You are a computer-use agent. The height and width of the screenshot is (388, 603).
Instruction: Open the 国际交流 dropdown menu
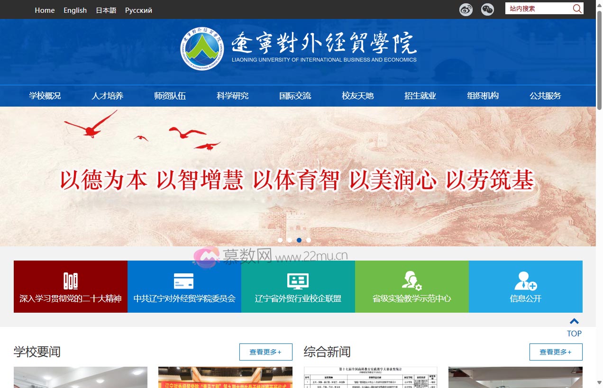295,95
